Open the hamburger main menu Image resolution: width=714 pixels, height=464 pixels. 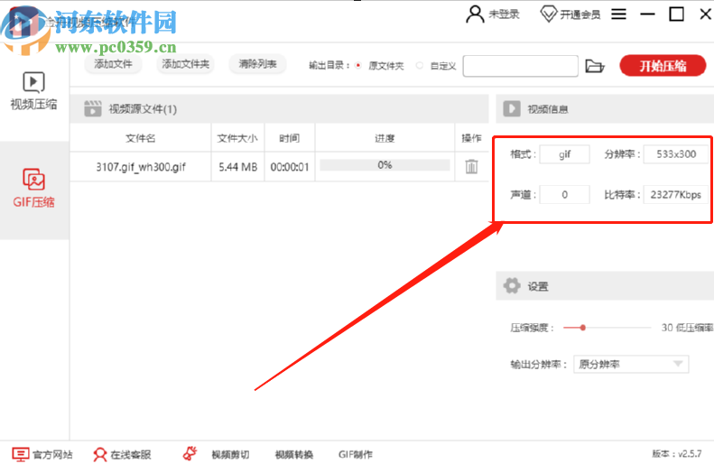[618, 14]
